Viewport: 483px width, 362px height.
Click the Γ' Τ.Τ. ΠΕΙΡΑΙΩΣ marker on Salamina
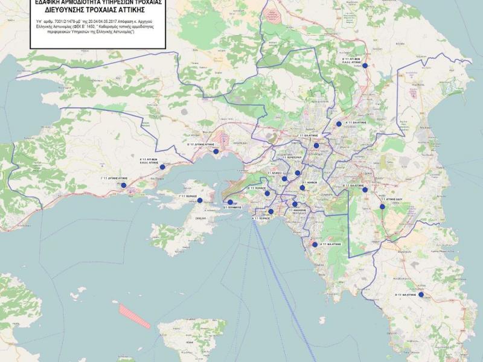click(200, 200)
